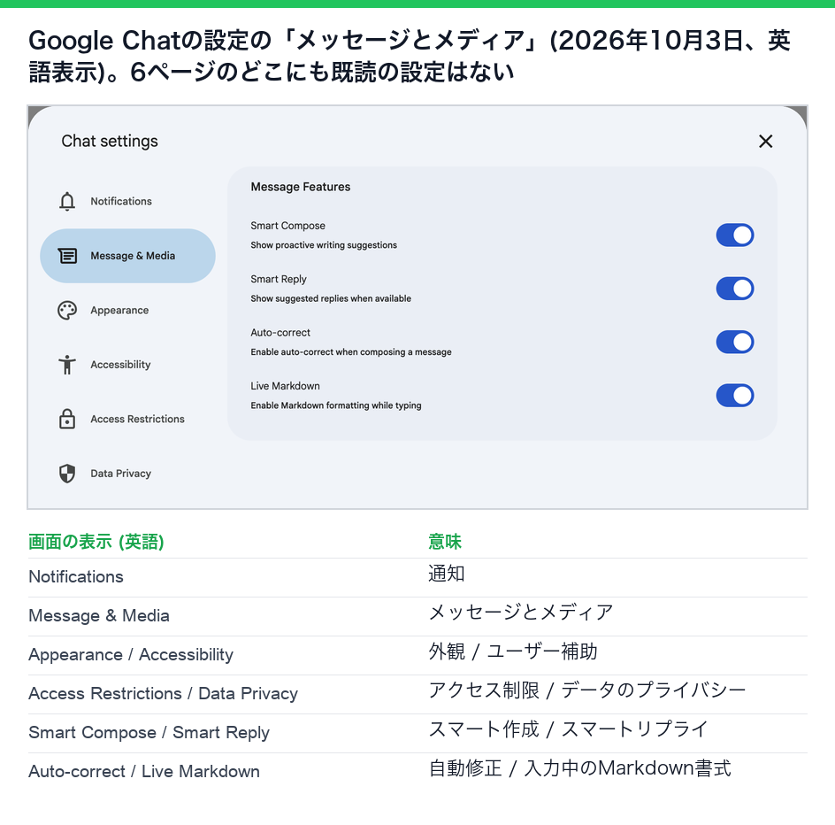Click the Message Features section heading
The width and height of the screenshot is (835, 825).
point(301,187)
